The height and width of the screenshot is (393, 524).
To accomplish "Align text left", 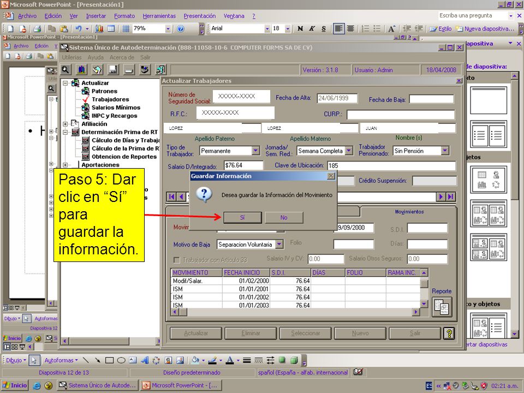I will coord(338,29).
